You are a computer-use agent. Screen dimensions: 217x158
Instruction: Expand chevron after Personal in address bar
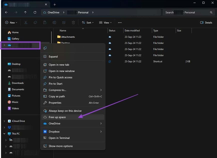tap(93, 12)
